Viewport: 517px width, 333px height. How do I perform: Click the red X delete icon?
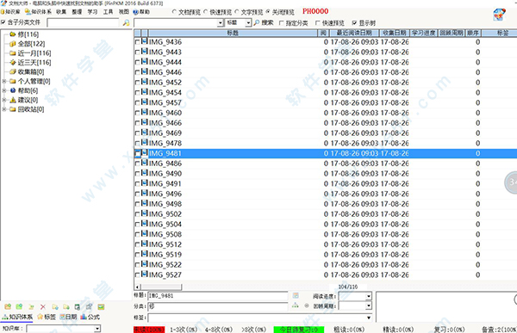43,306
